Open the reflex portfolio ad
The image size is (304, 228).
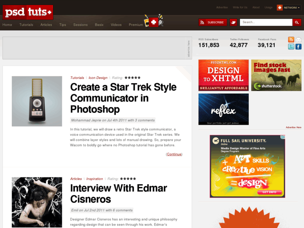[x=224, y=109]
